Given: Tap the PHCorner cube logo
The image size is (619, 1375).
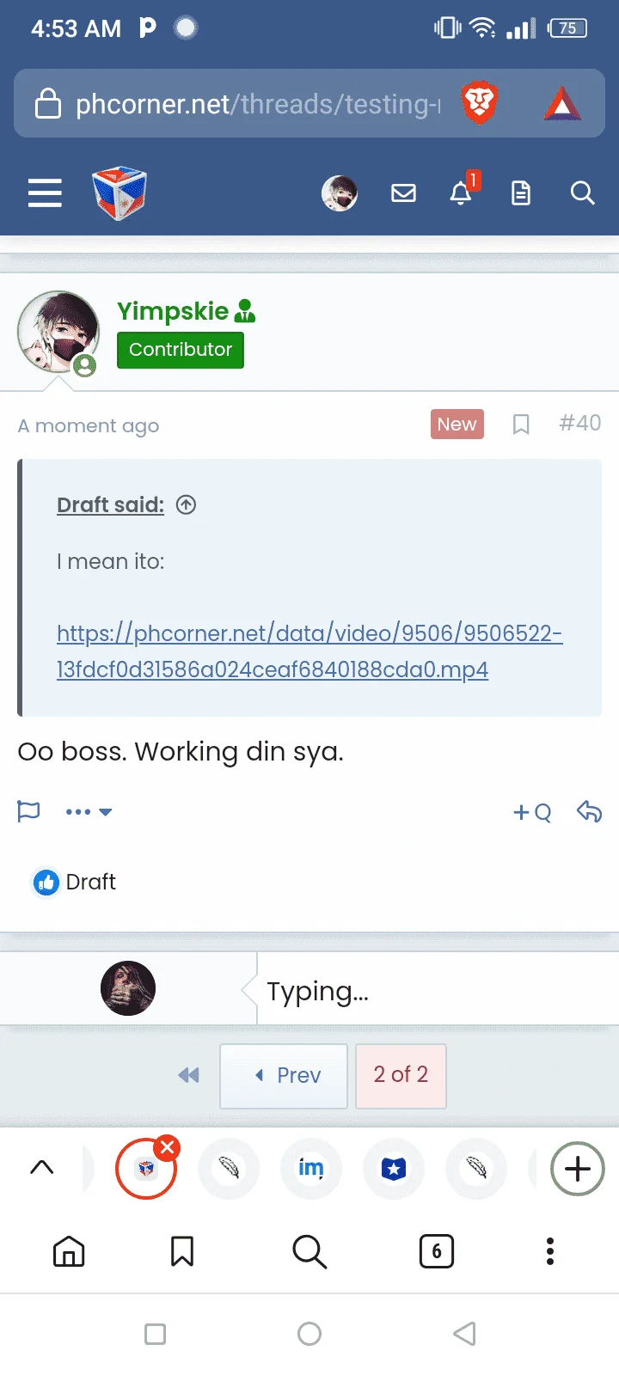Looking at the screenshot, I should [120, 193].
